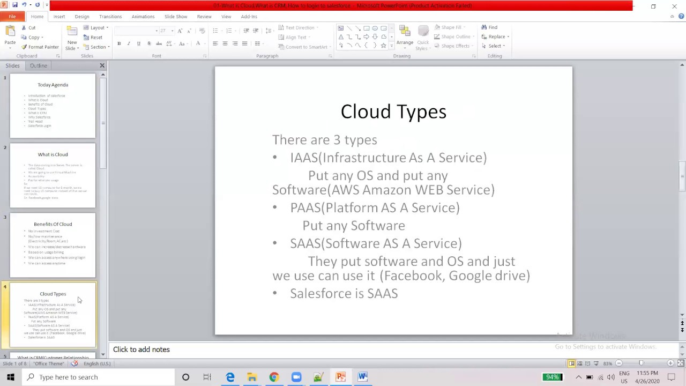Switch to the Insert ribbon tab
This screenshot has width=686, height=386.
(59, 17)
